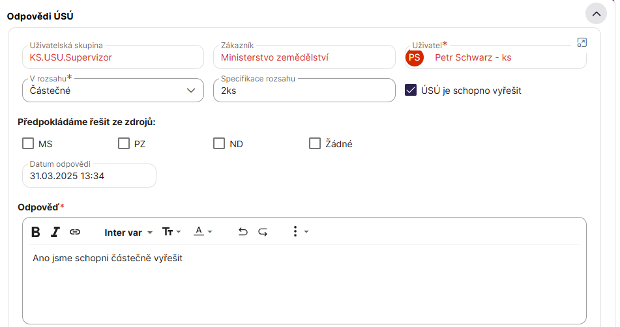Insert a link via the toolbar
Image resolution: width=620 pixels, height=327 pixels.
tap(75, 232)
